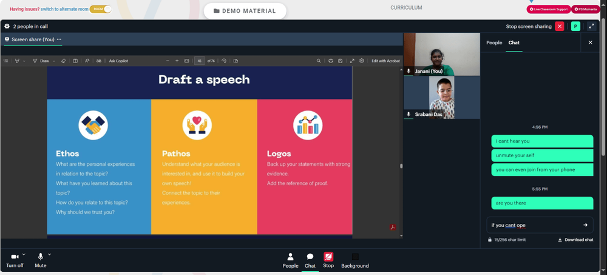607x275 pixels.
Task: Rotate the PDF page
Action: click(x=224, y=61)
